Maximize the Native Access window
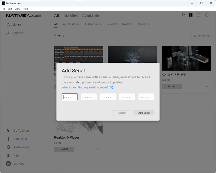Screen dimensions: 216x173 (x=201, y=3)
